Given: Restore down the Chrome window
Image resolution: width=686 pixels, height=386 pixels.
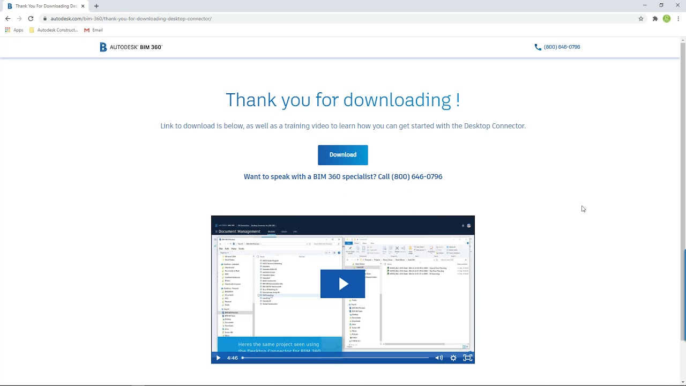Looking at the screenshot, I should (661, 5).
